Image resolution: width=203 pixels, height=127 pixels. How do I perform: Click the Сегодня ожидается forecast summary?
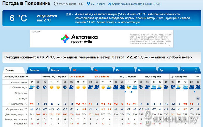coord(98,57)
